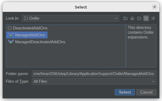Click the Oolite icon beside ManagedDeactivatedAddOns
This screenshot has width=162, height=101.
coord(11,42)
